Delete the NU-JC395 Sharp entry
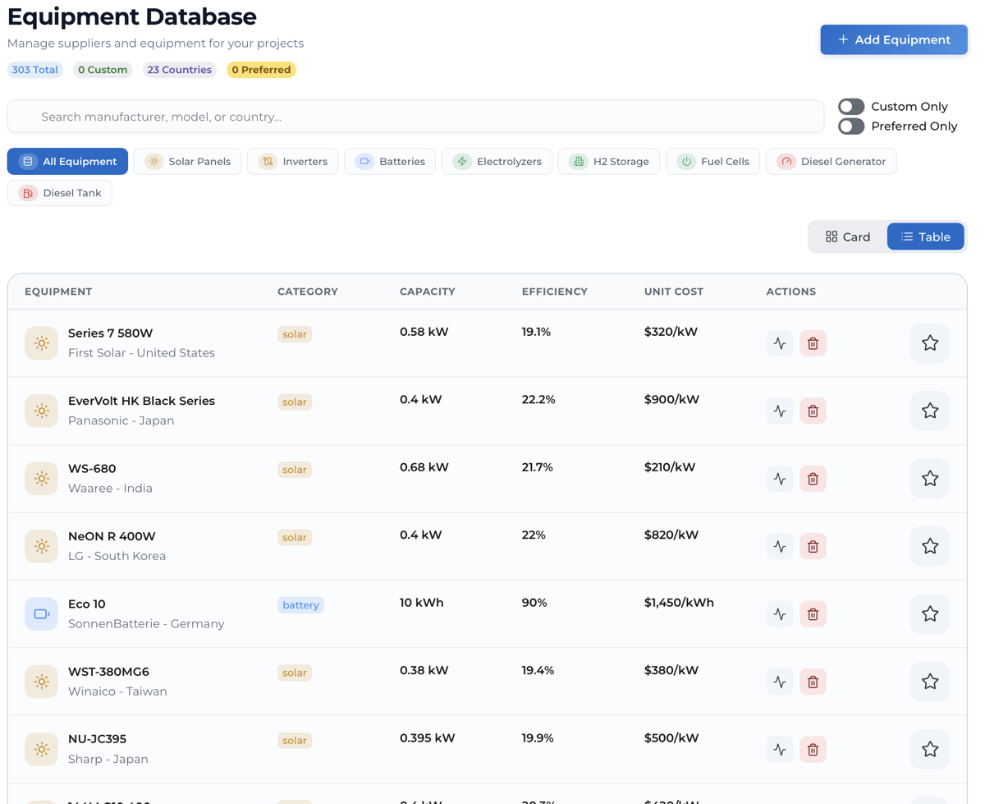 (x=813, y=750)
